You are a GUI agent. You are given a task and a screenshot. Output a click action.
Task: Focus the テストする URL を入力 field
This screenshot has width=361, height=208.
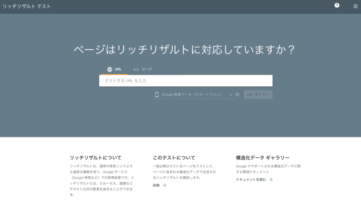pos(186,80)
